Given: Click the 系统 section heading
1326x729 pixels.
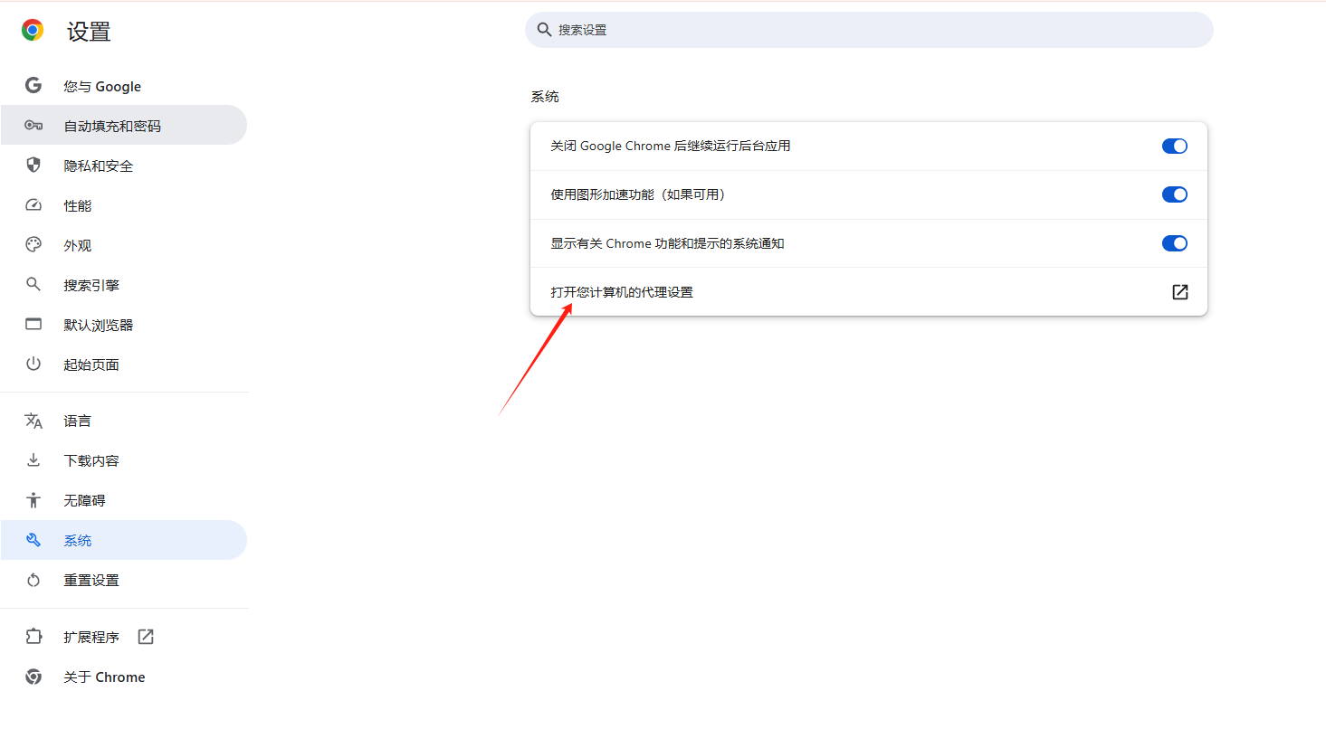Looking at the screenshot, I should [545, 97].
